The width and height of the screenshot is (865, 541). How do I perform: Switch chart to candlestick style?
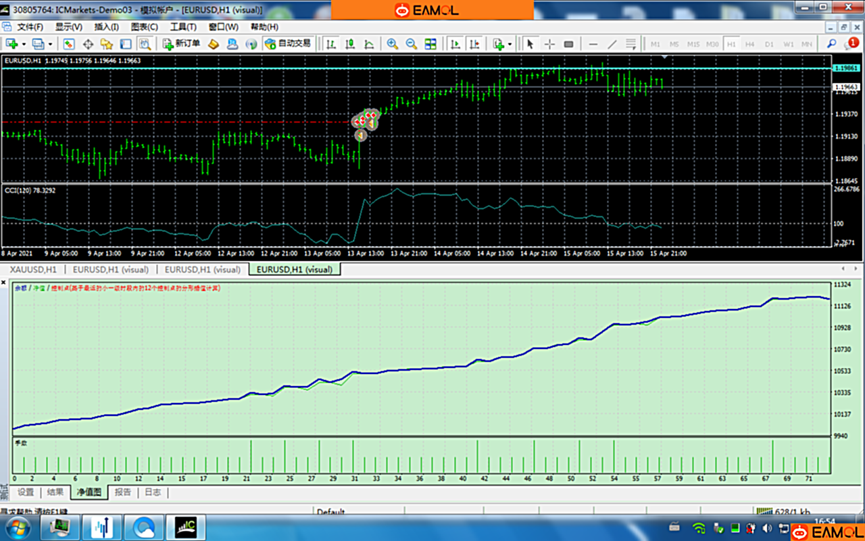click(350, 44)
